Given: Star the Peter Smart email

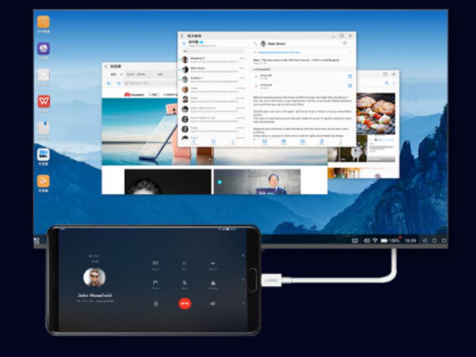Looking at the screenshot, I should click(x=345, y=43).
